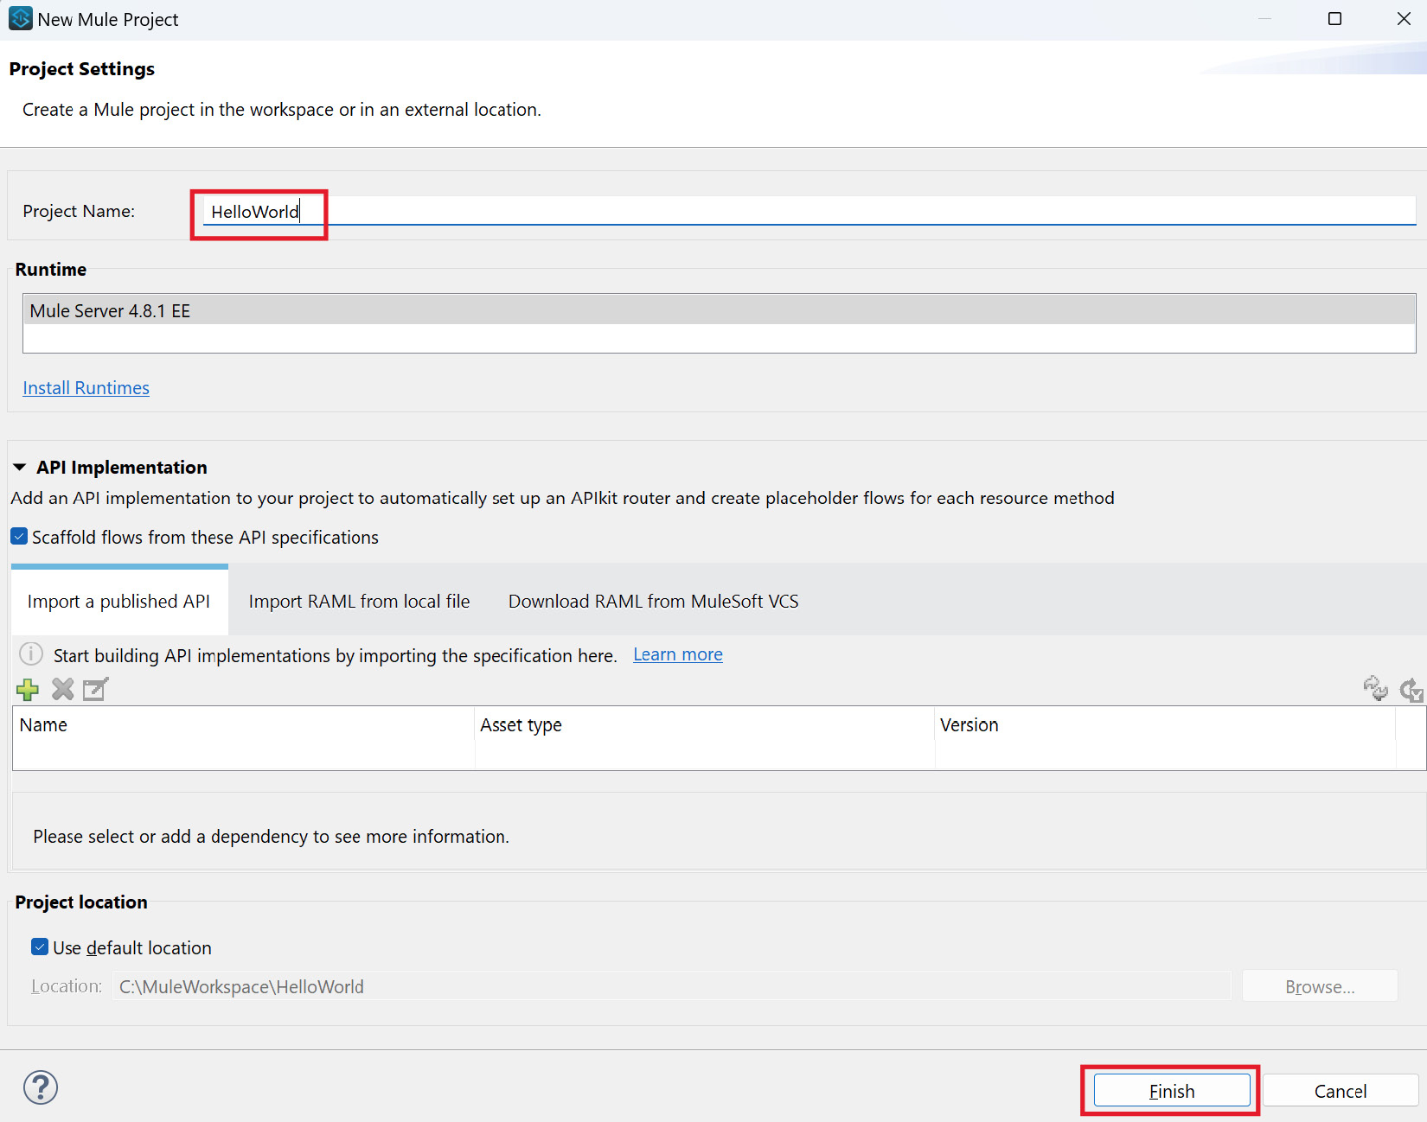Open the Download RAML from MuleSoft VCS tab
1427x1122 pixels.
[x=653, y=600]
